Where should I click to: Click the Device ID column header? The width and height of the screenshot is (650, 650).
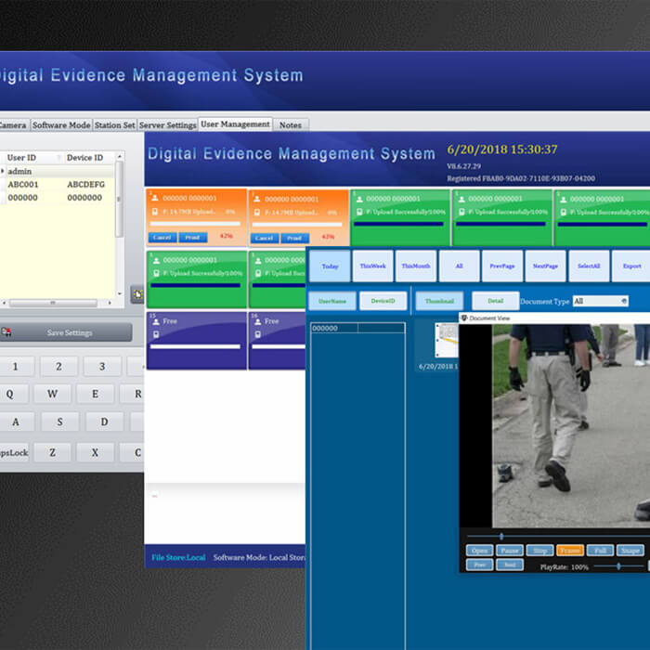84,158
